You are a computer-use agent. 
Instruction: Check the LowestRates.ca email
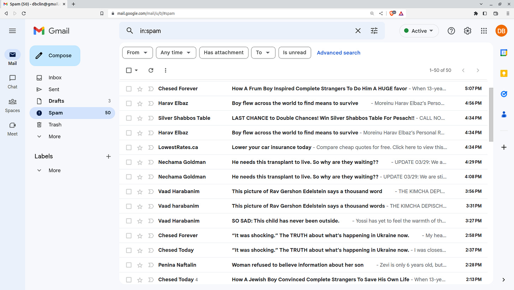pyautogui.click(x=129, y=147)
